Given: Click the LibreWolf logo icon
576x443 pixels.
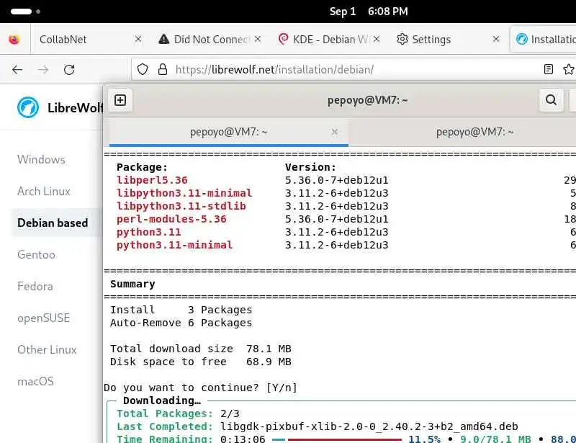Looking at the screenshot, I should coord(28,107).
